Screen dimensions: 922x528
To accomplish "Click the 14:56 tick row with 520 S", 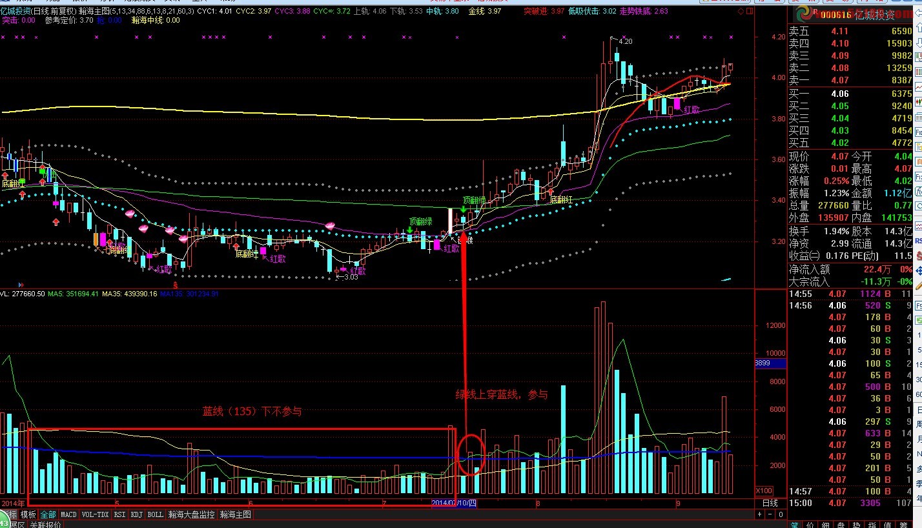I will coord(851,305).
